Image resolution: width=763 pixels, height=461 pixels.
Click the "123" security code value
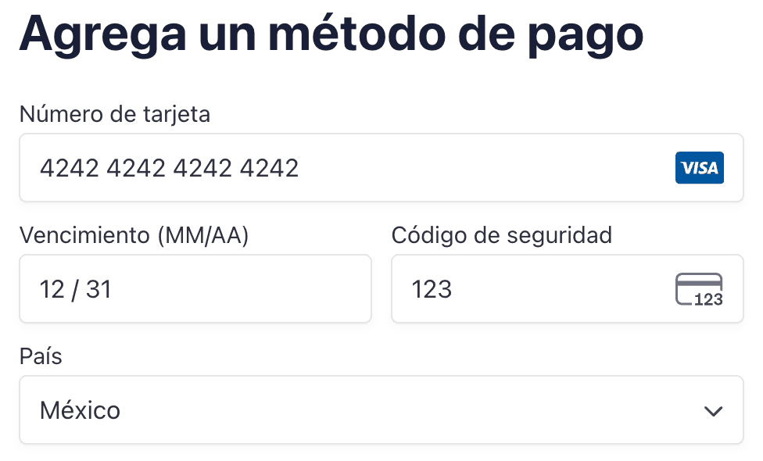432,290
